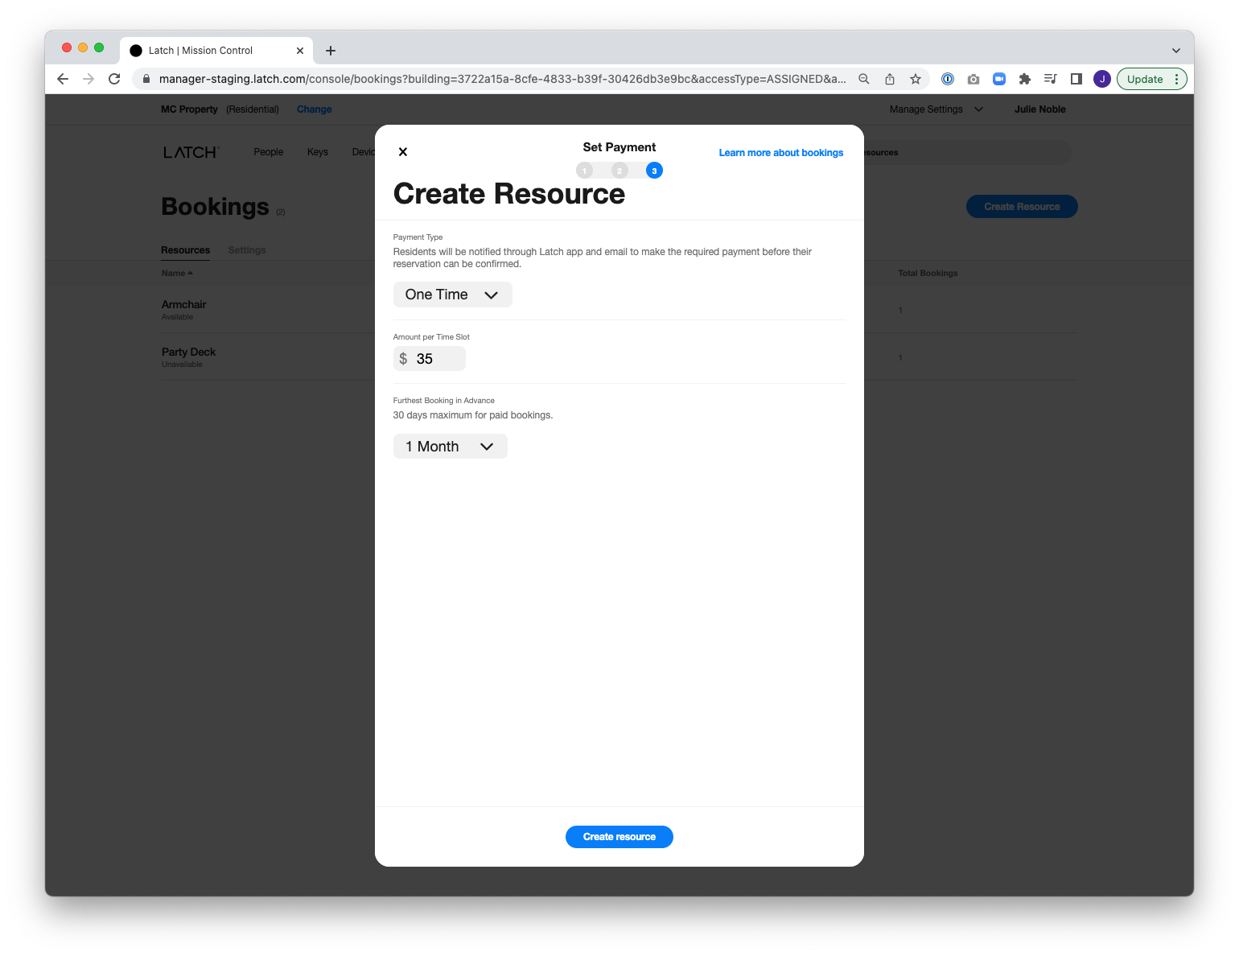Screen dimensions: 1239x956
Task: Open Learn more about bookings link
Action: coord(781,153)
